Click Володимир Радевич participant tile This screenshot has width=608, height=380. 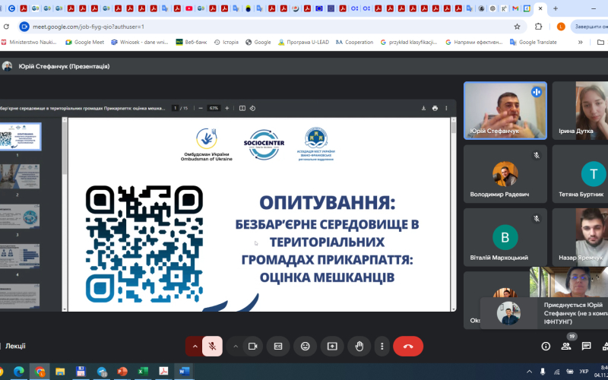505,174
